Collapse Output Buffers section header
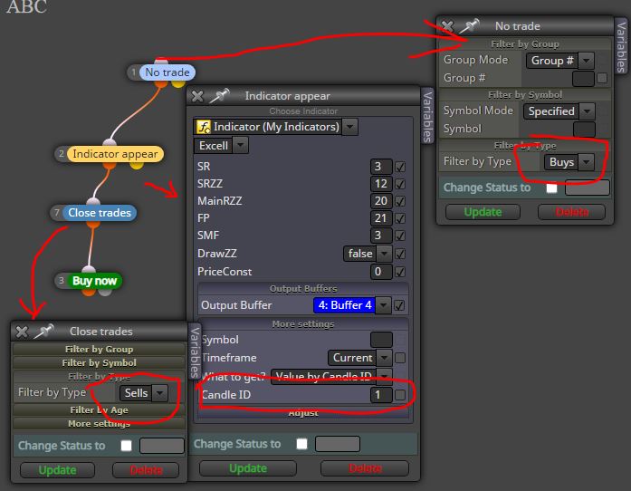This screenshot has height=491, width=631. pos(303,289)
